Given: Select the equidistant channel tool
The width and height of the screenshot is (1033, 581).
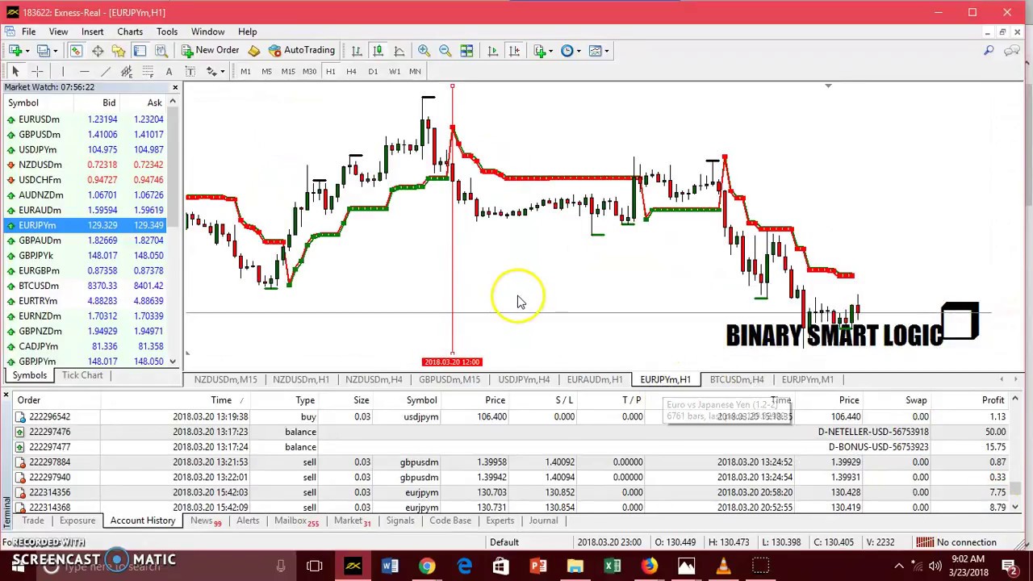Looking at the screenshot, I should [x=127, y=72].
